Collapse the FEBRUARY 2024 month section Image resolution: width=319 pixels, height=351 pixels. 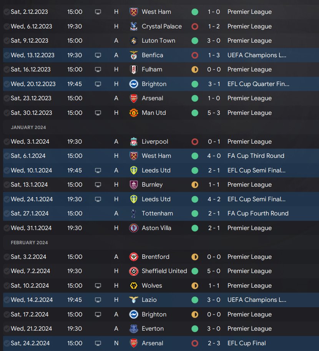point(29,243)
